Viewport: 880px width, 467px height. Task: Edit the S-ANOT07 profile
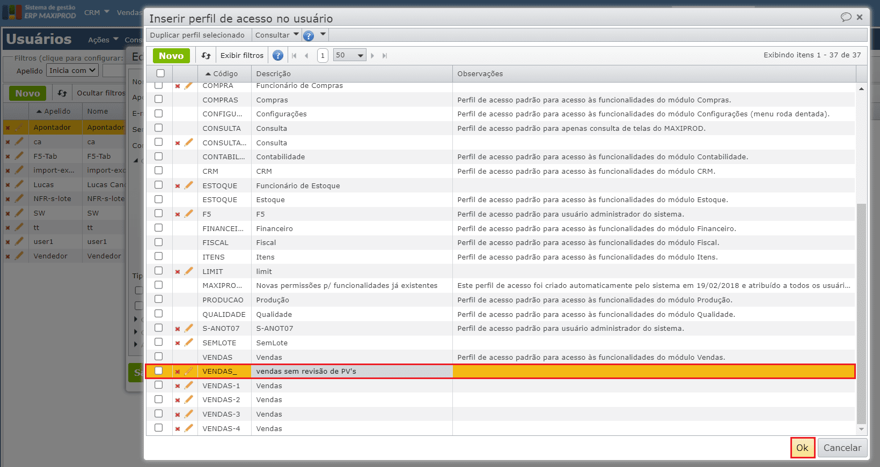[x=188, y=328]
